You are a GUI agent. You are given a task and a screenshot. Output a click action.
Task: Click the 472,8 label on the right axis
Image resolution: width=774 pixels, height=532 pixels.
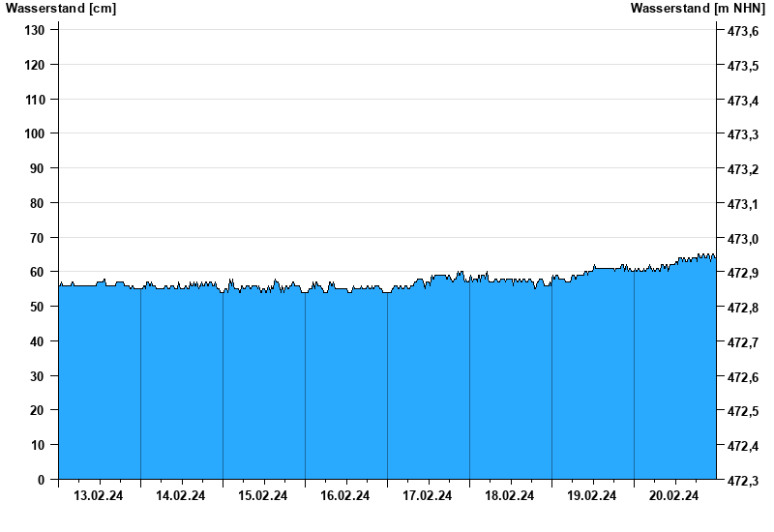click(x=743, y=308)
